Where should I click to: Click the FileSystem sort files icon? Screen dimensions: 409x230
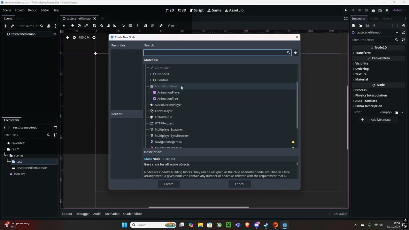coord(55,135)
